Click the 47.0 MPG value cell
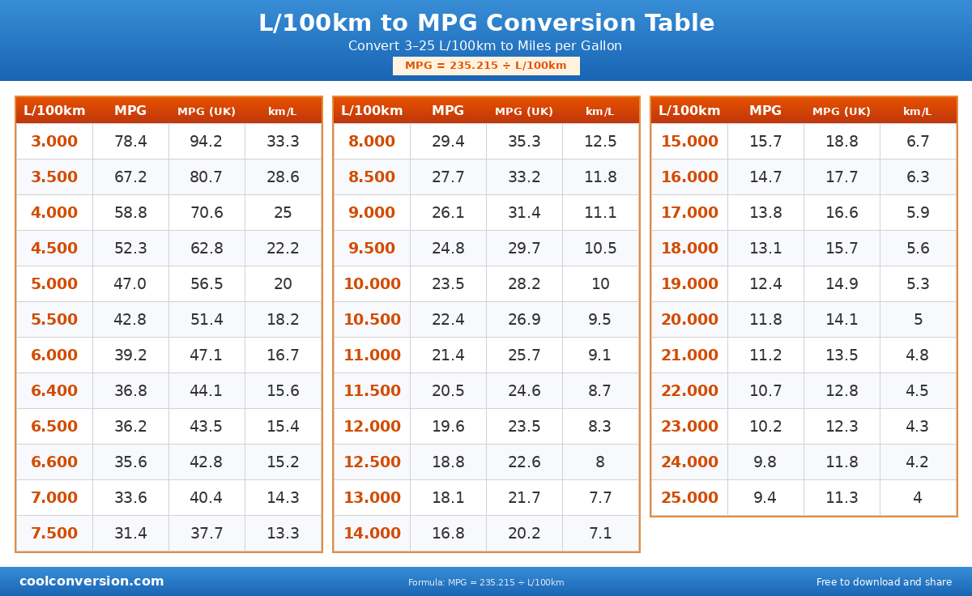972x596 pixels. pyautogui.click(x=130, y=284)
